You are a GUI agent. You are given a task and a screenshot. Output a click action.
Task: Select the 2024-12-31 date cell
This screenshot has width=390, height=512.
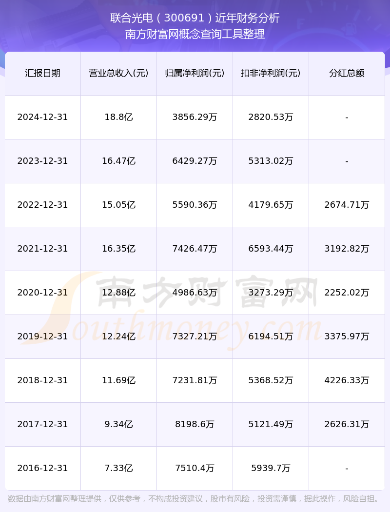pyautogui.click(x=43, y=117)
